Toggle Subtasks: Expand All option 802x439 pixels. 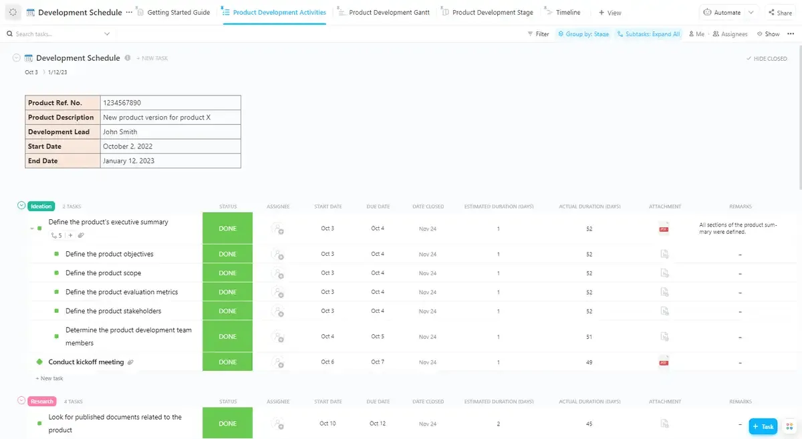648,34
